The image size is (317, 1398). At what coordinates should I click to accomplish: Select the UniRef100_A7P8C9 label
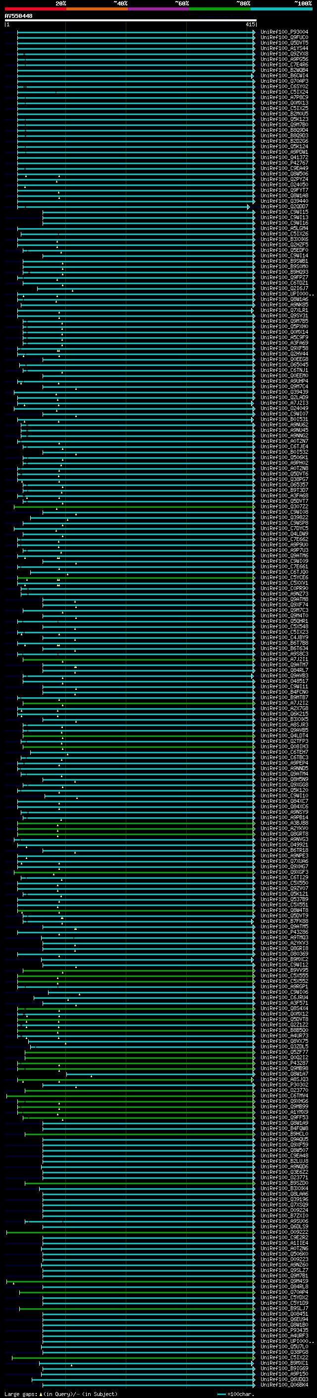coord(284,98)
